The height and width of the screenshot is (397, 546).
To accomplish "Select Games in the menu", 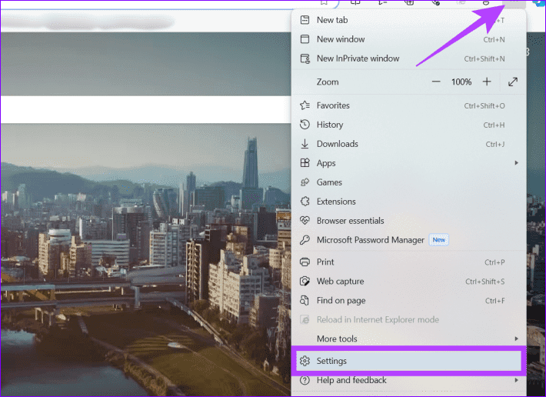I will pos(408,182).
